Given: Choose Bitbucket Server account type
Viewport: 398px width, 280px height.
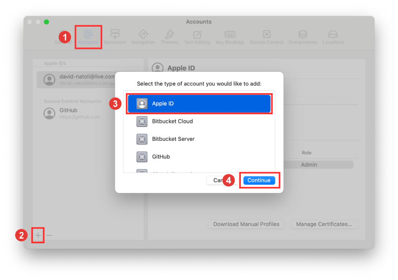Looking at the screenshot, I should tap(199, 139).
